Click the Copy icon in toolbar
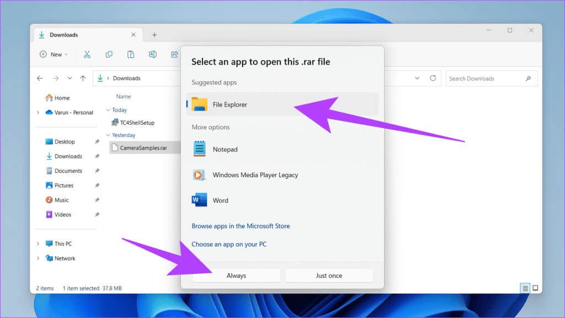 pyautogui.click(x=109, y=54)
